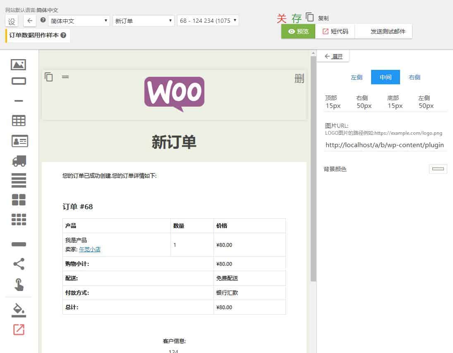Click the 免费配送 shipping value cell
Screen dimensions: 453x353
coord(227,278)
